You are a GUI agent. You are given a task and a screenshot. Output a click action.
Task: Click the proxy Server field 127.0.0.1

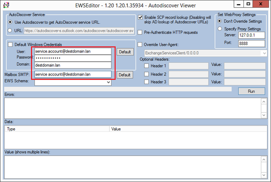251,35
